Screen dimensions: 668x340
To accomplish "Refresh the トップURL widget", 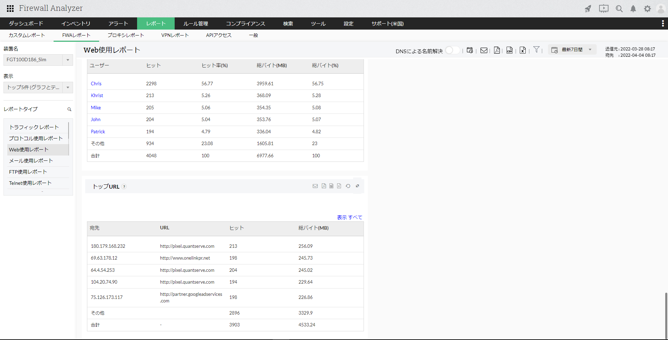I will point(348,186).
